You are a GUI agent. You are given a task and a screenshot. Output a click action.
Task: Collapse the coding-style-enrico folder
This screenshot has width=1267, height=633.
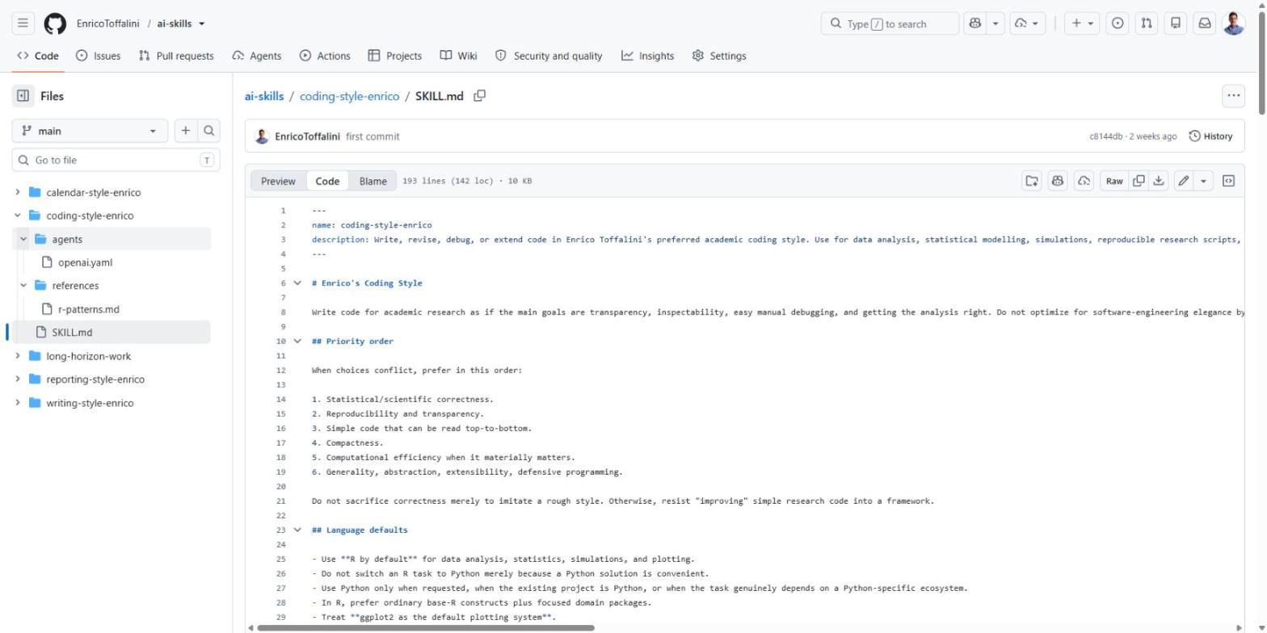(18, 216)
